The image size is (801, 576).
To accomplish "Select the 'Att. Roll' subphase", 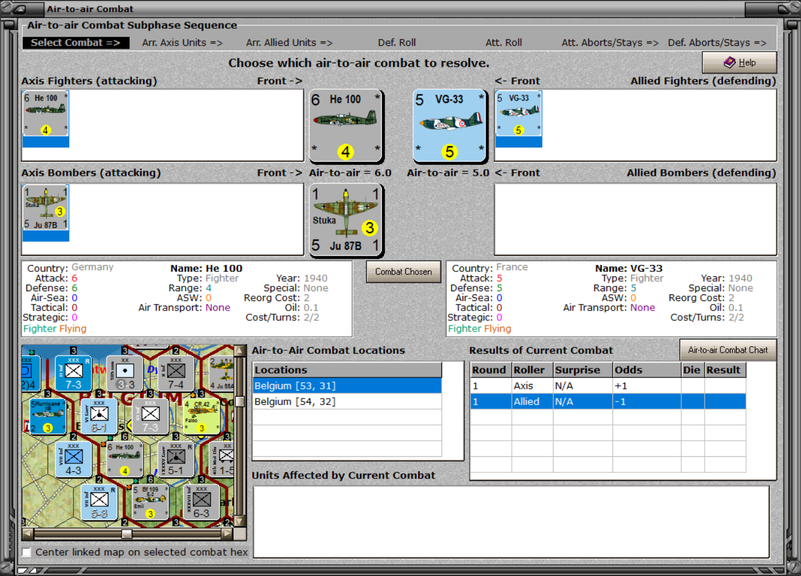I will pyautogui.click(x=504, y=43).
